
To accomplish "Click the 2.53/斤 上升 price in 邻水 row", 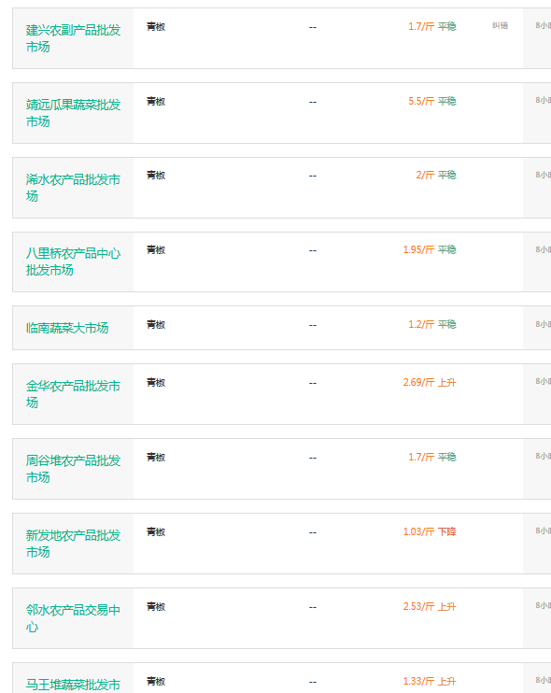I will (429, 606).
